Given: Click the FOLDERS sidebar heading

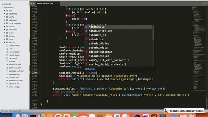Looking at the screenshot, I should 6,4.
